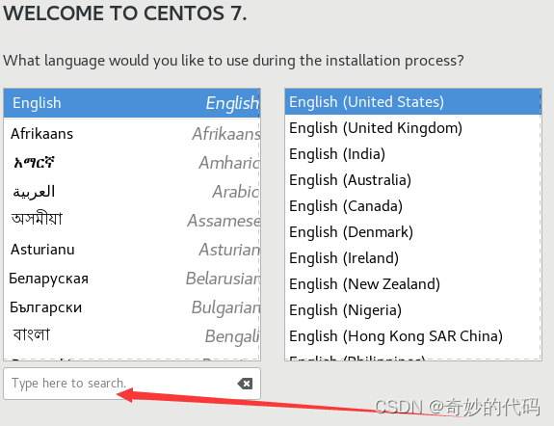This screenshot has height=426, width=554.
Task: Choose the Amharic language row
Action: coord(132,163)
